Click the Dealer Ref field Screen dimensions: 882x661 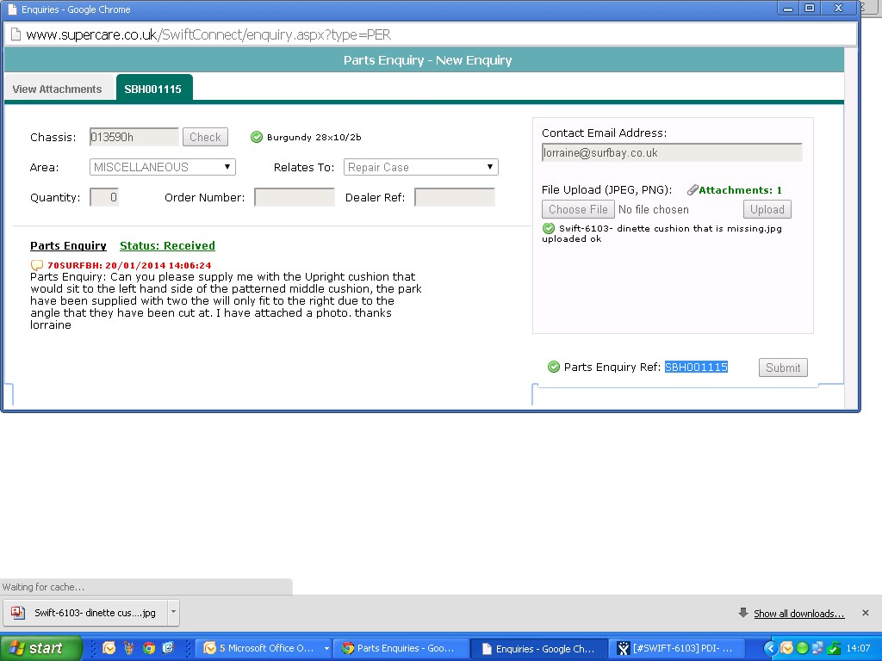point(455,197)
